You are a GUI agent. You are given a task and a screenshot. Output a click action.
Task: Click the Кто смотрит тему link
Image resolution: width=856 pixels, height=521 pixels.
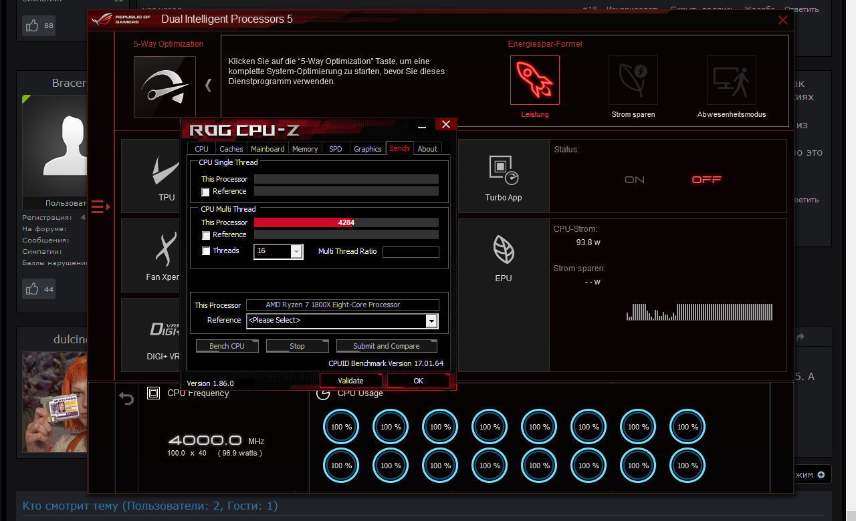point(150,506)
